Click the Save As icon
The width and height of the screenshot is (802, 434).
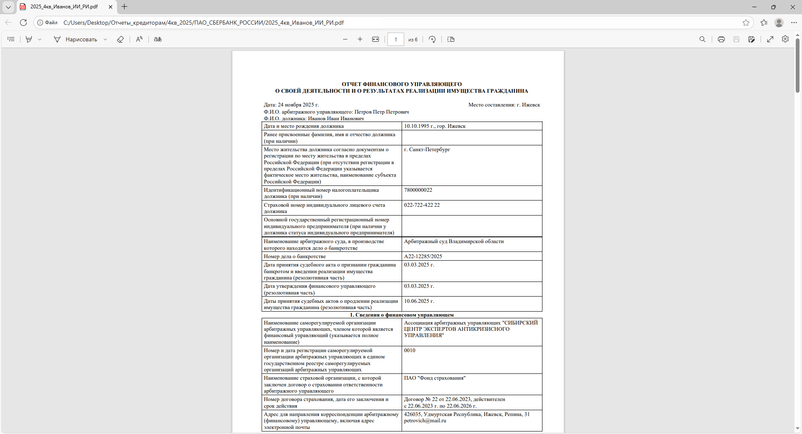coord(751,39)
